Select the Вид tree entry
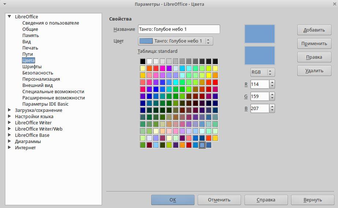This screenshot has width=338, height=208. (x=26, y=42)
